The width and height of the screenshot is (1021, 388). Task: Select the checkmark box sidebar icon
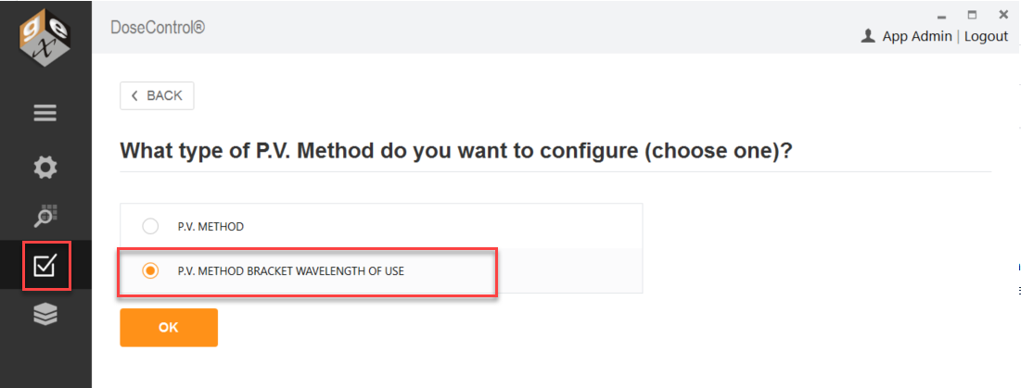click(45, 265)
